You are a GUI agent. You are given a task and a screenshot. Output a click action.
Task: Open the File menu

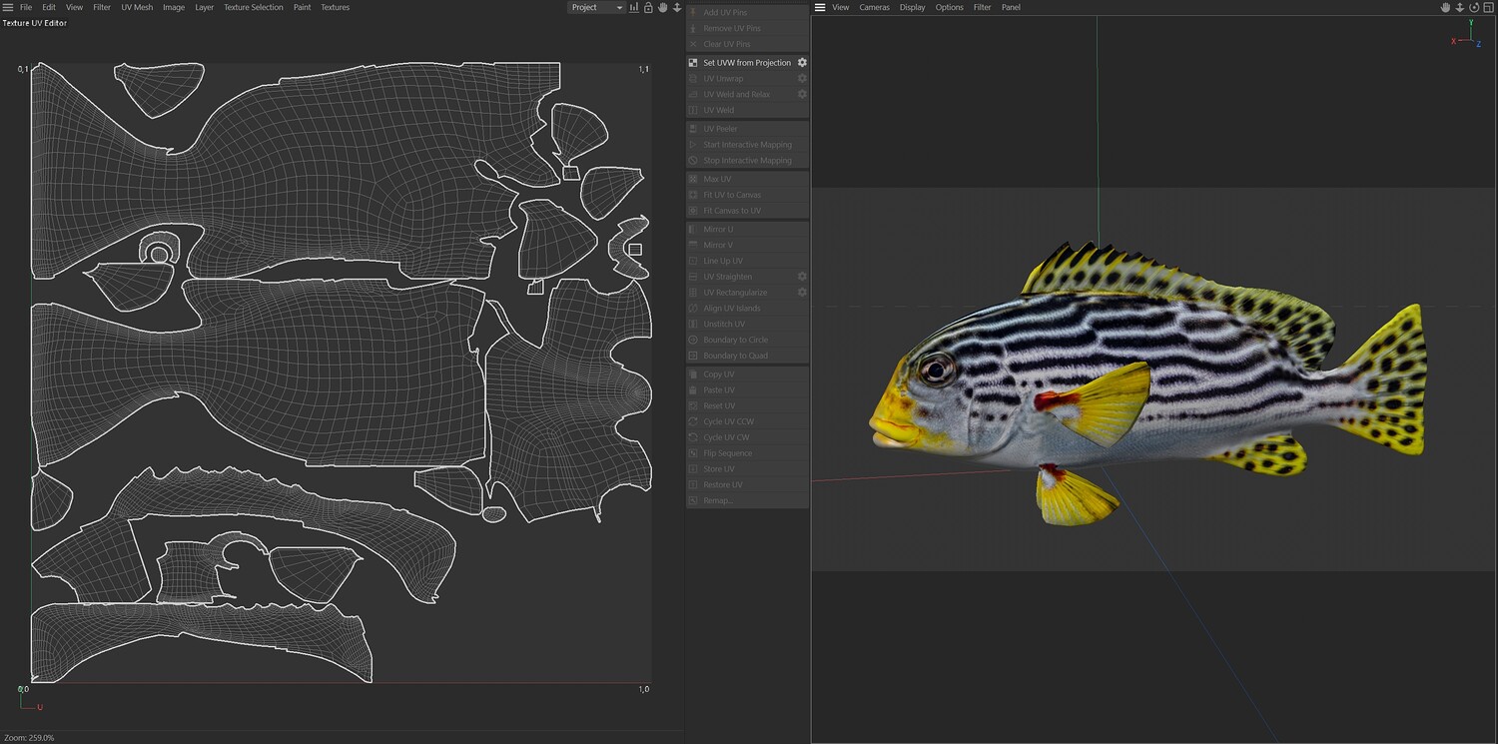point(26,7)
